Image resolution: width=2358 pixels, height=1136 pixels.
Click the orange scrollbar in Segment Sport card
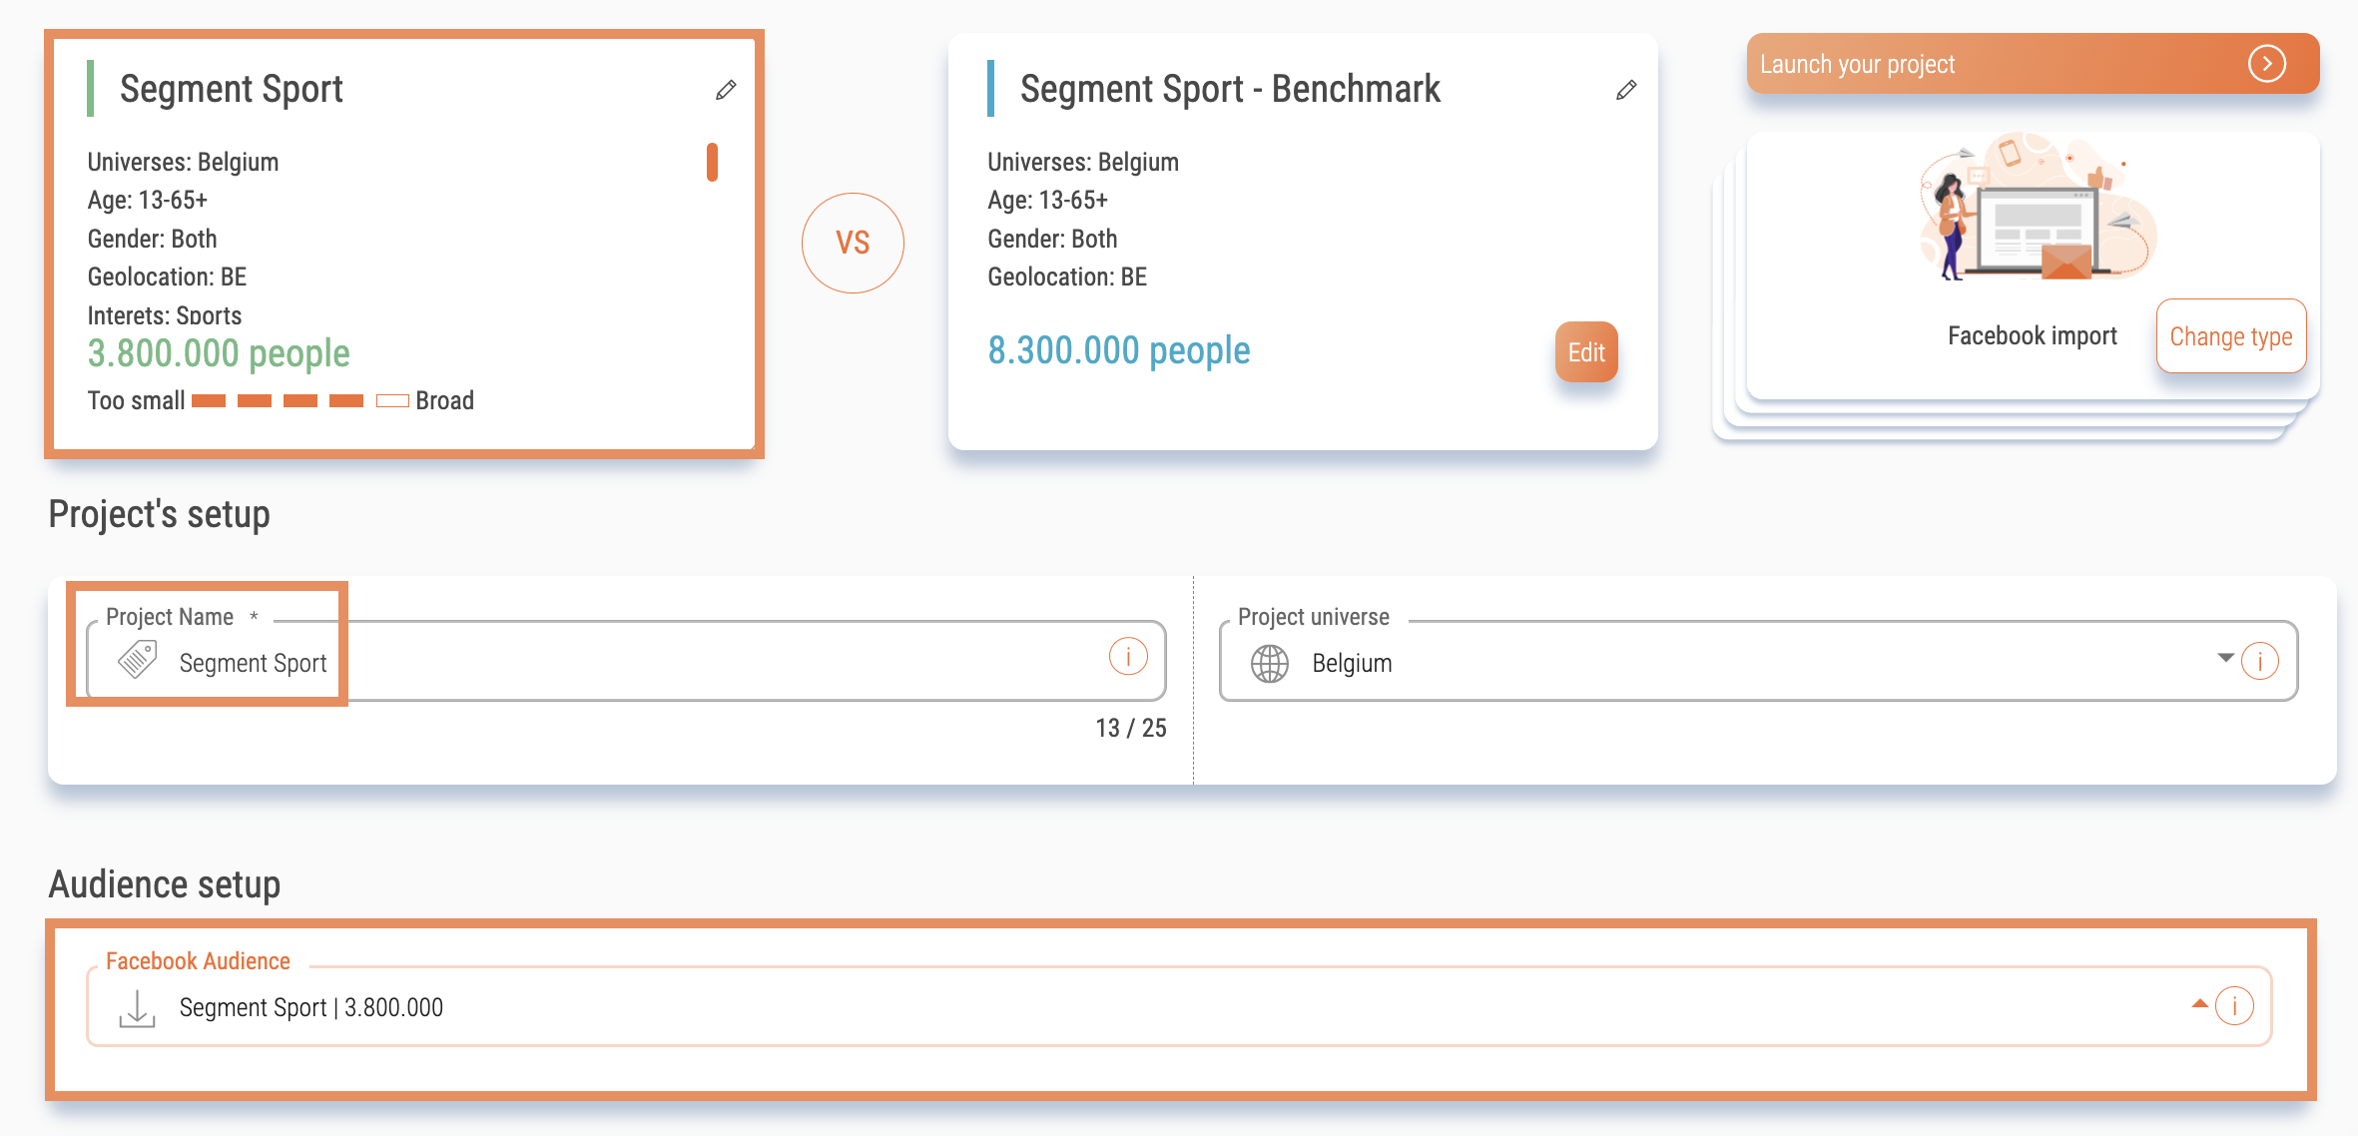712,162
